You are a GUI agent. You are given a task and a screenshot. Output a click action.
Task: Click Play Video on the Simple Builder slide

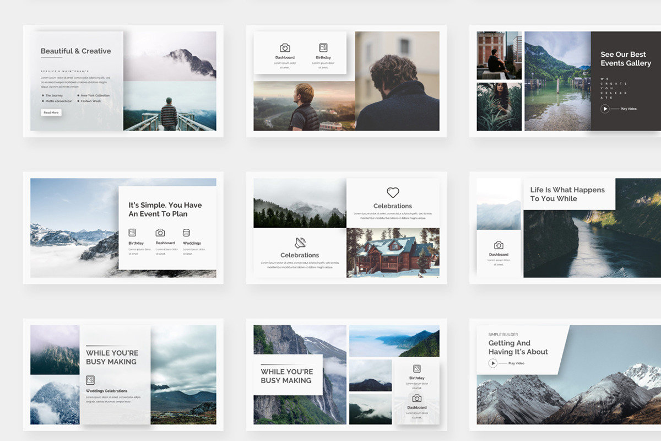click(x=506, y=363)
